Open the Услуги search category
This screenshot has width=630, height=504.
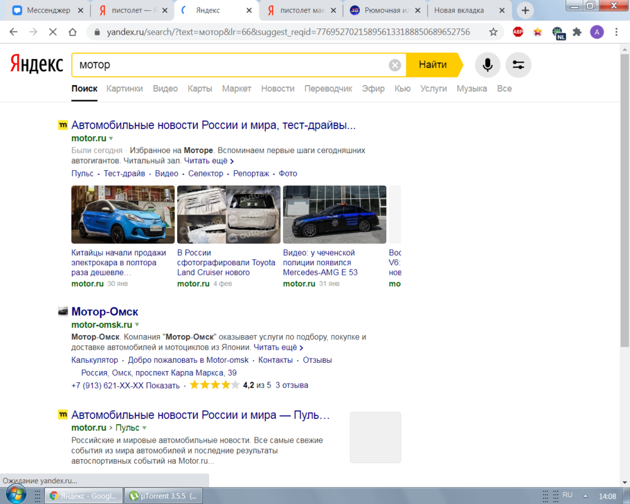(433, 89)
